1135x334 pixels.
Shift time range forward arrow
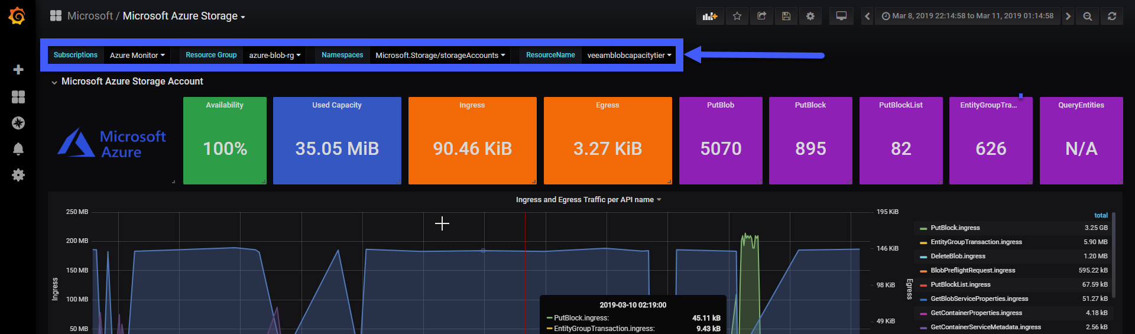1068,16
